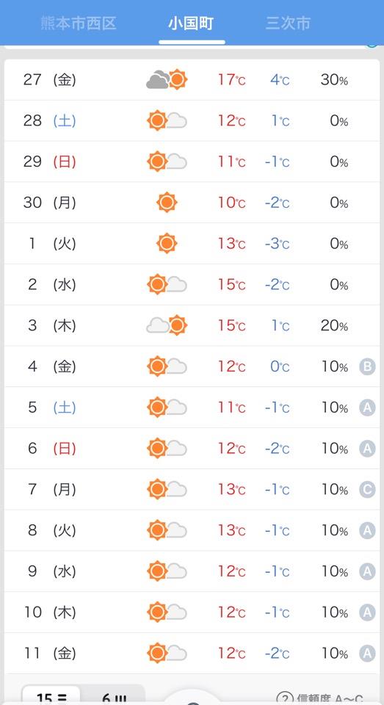Switch to the 熊本市西区 location tab
Image resolution: width=384 pixels, height=705 pixels.
[79, 23]
